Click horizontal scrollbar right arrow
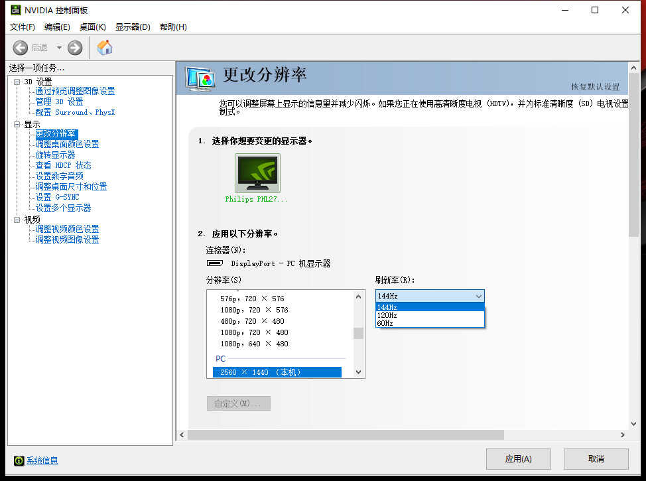 [623, 435]
